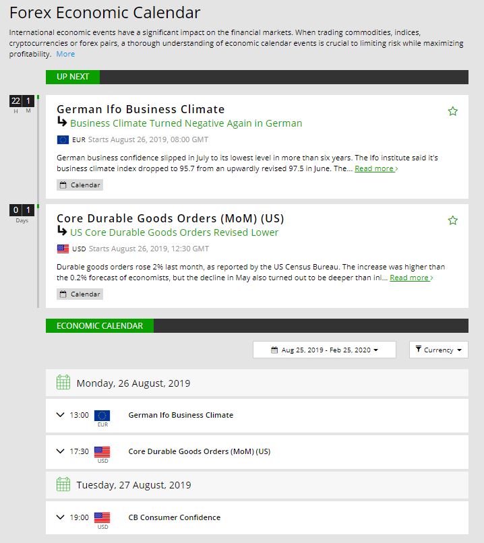484x543 pixels.
Task: Click calendar icon beside Monday, 26 August
Action: (63, 383)
